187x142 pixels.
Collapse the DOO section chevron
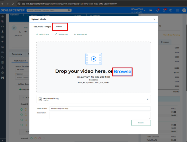(23, 132)
